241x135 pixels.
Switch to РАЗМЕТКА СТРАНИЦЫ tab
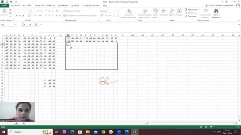45,6
